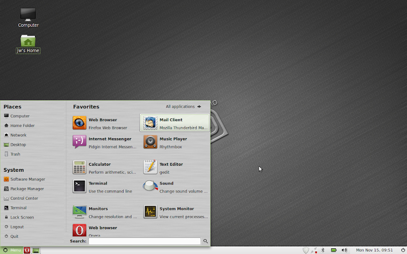Image resolution: width=407 pixels, height=254 pixels.
Task: Launch Terminal from Favorites grid
Action: click(104, 186)
